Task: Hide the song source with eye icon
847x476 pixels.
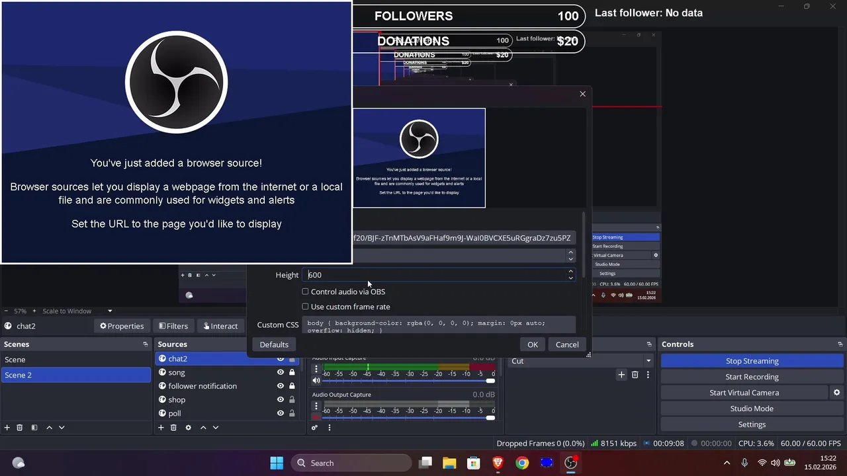Action: pos(281,372)
